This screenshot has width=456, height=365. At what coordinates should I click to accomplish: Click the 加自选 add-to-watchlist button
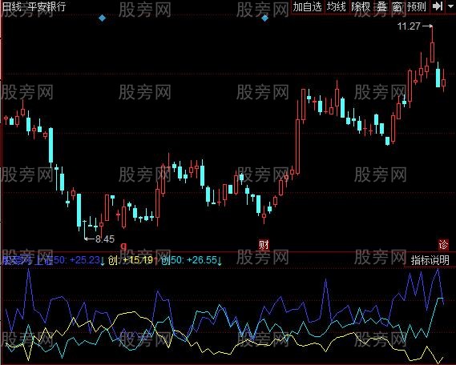coord(307,6)
